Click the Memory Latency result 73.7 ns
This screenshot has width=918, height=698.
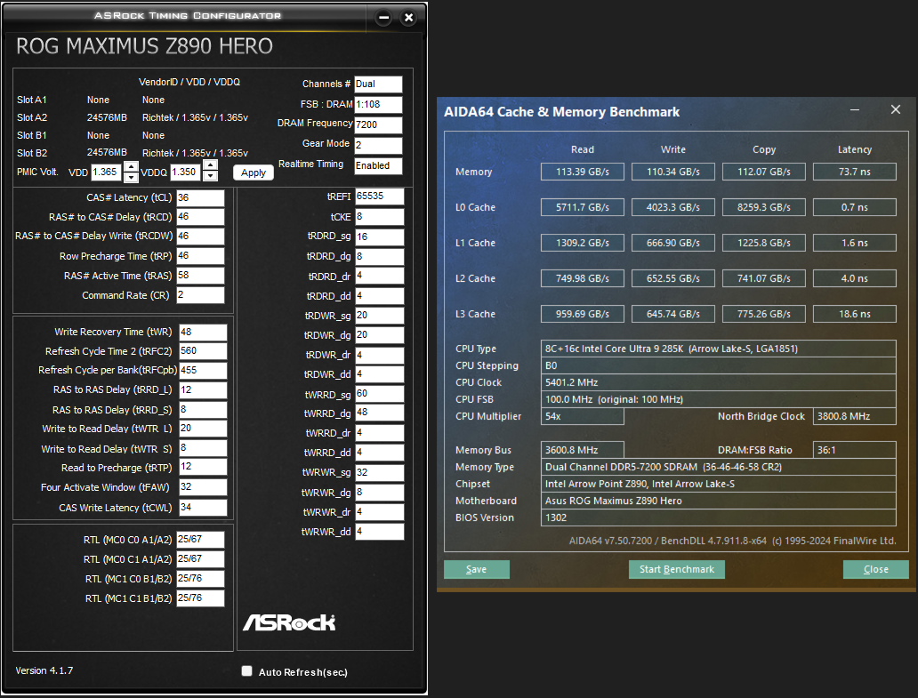(x=855, y=172)
